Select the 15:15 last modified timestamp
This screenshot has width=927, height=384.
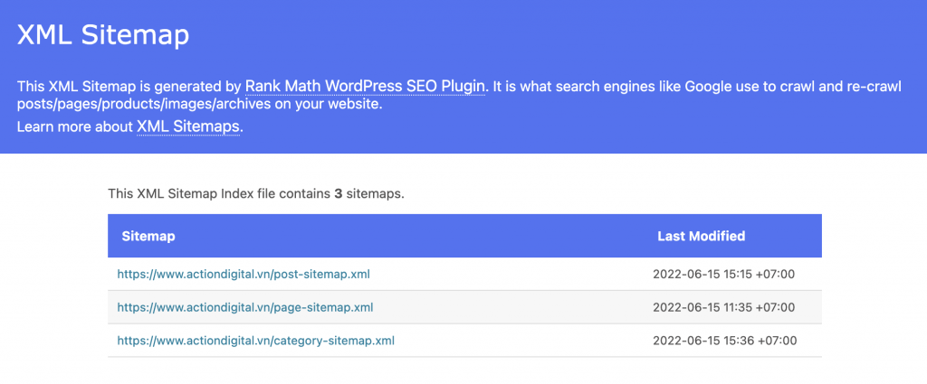[723, 274]
